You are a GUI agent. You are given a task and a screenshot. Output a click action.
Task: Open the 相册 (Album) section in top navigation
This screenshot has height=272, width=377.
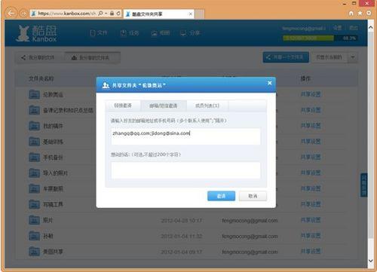click(x=161, y=33)
